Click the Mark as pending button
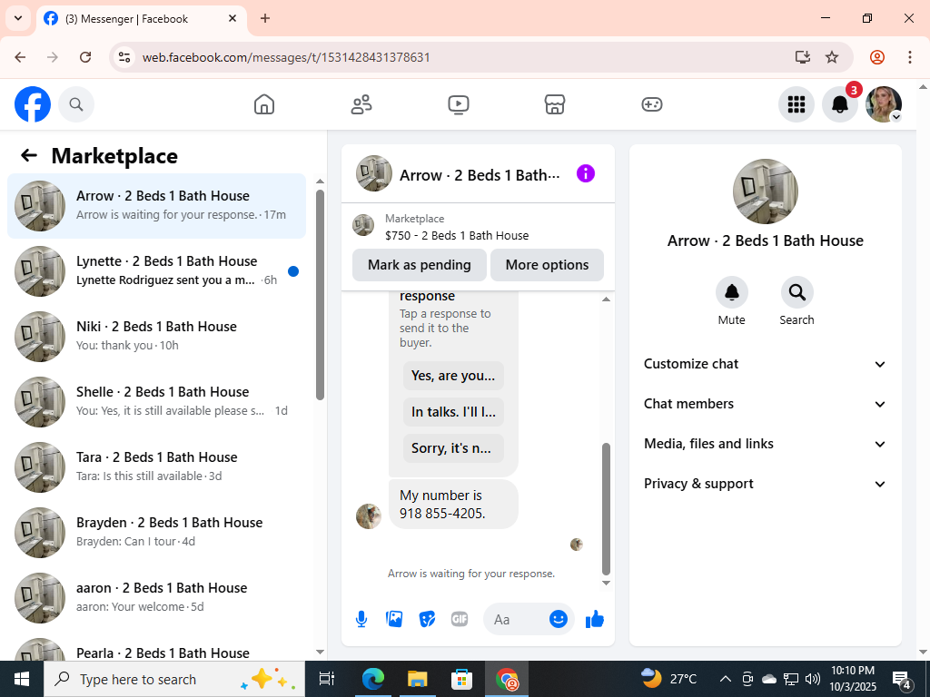Viewport: 930px width, 697px height. [420, 265]
